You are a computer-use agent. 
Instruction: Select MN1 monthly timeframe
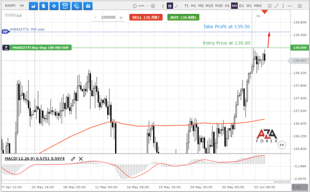257,6
